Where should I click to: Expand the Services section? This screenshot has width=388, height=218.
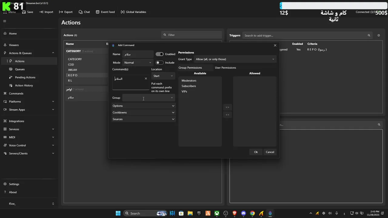(x=29, y=129)
